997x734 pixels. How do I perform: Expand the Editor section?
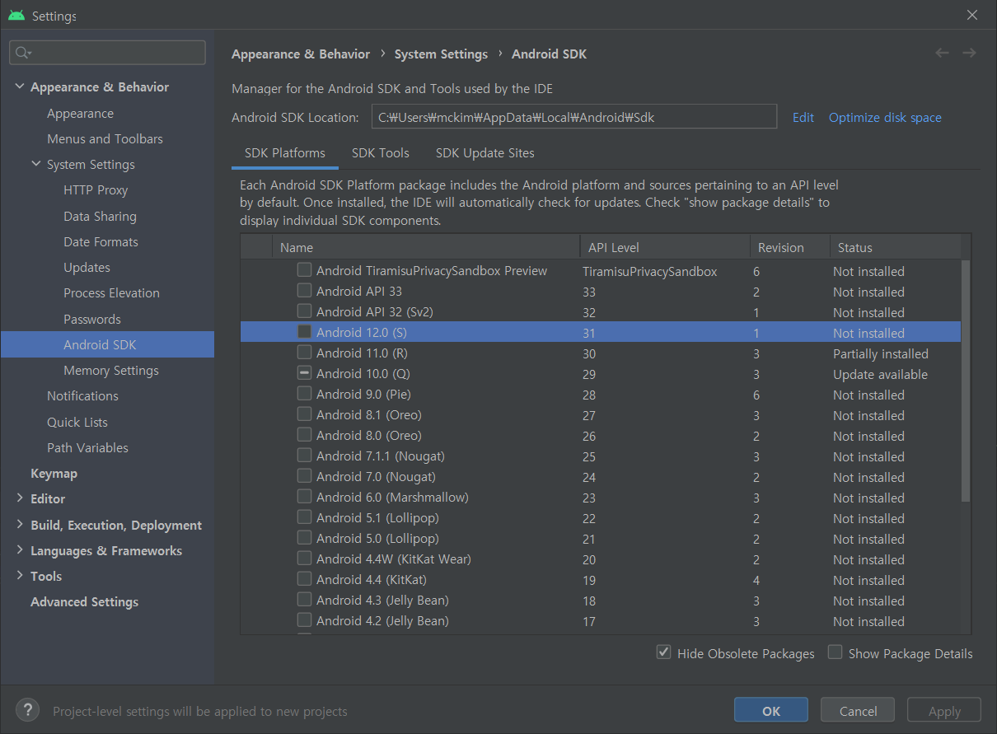point(20,498)
